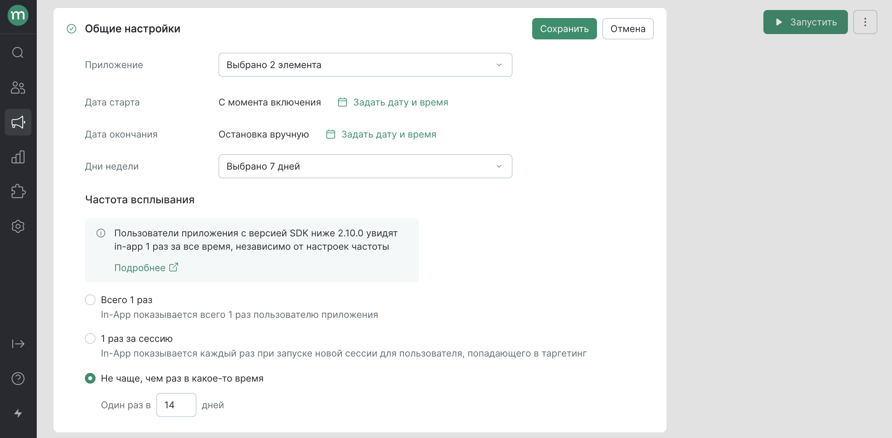This screenshot has height=438, width=892.
Task: Click the 'С момента включения' text
Action: tap(270, 102)
